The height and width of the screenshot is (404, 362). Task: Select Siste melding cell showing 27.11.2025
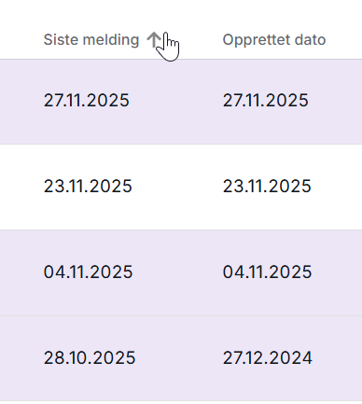click(x=87, y=101)
